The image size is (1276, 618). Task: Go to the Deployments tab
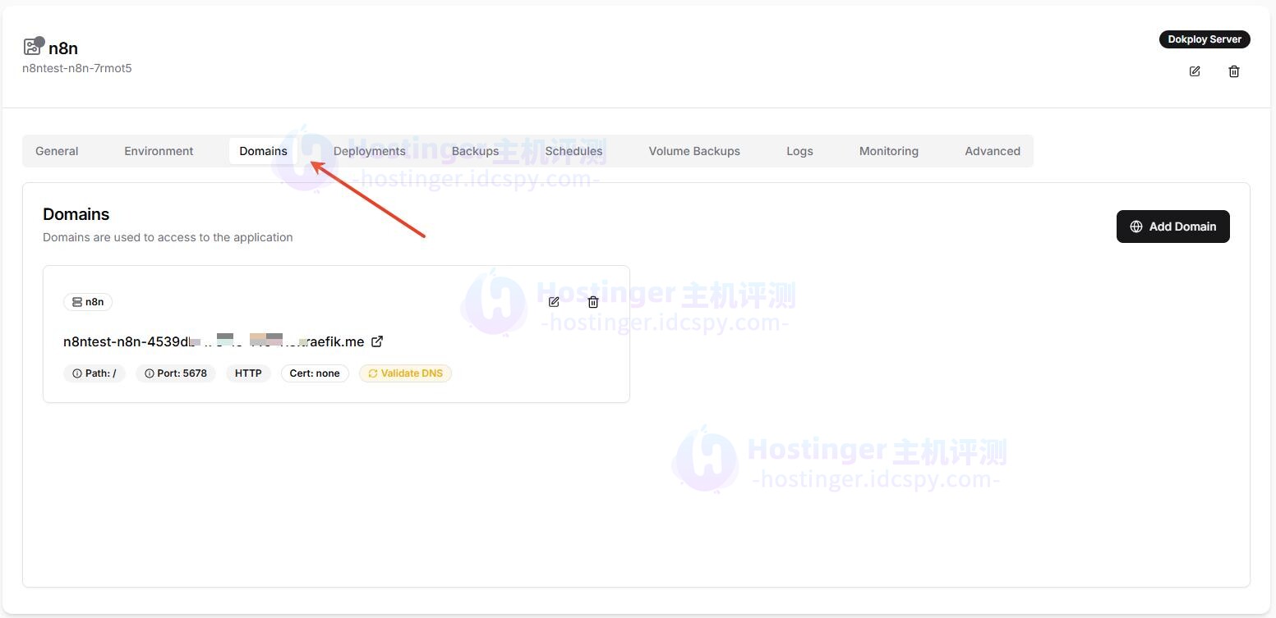[369, 151]
